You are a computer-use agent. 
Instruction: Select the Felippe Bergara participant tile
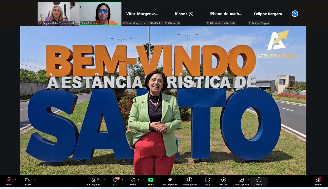pos(268,14)
